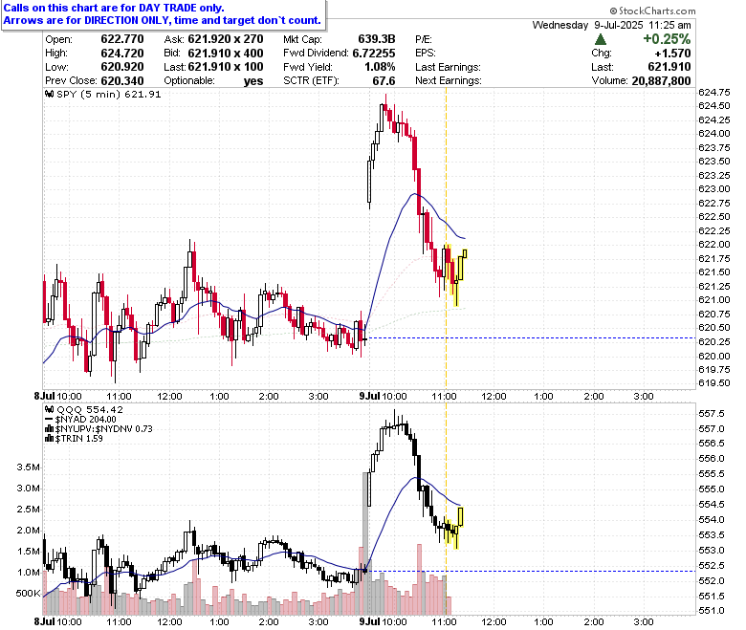
Task: Click the candlestick icon beside SPY label
Action: (x=49, y=94)
